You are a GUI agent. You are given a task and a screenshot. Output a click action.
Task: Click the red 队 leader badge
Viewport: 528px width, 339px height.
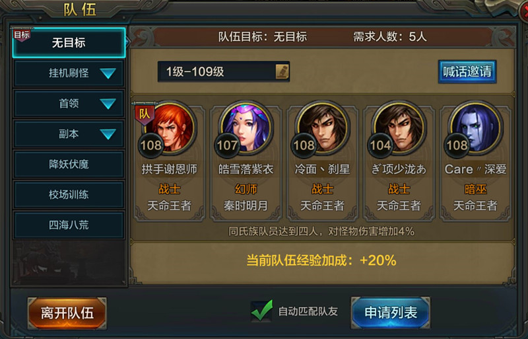(x=145, y=114)
